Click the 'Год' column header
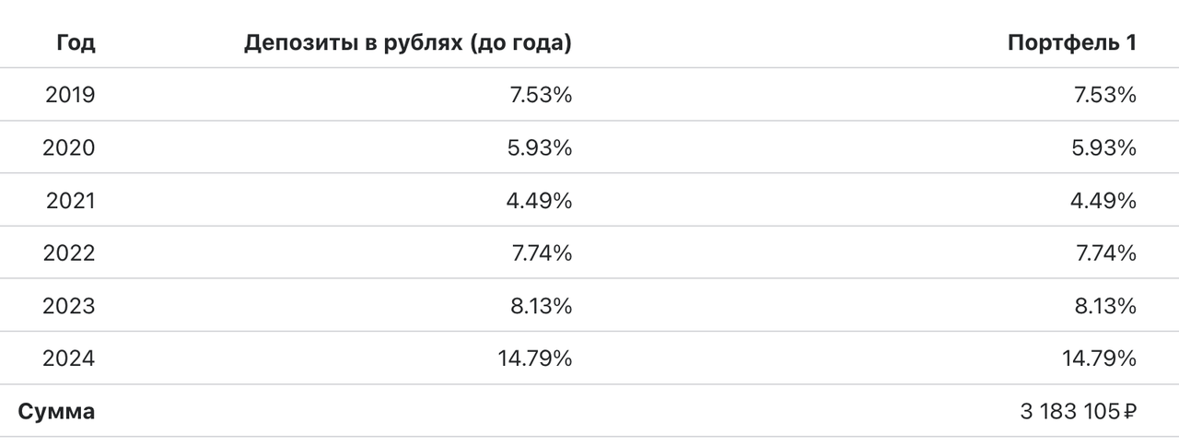Image resolution: width=1179 pixels, height=446 pixels. coord(76,42)
